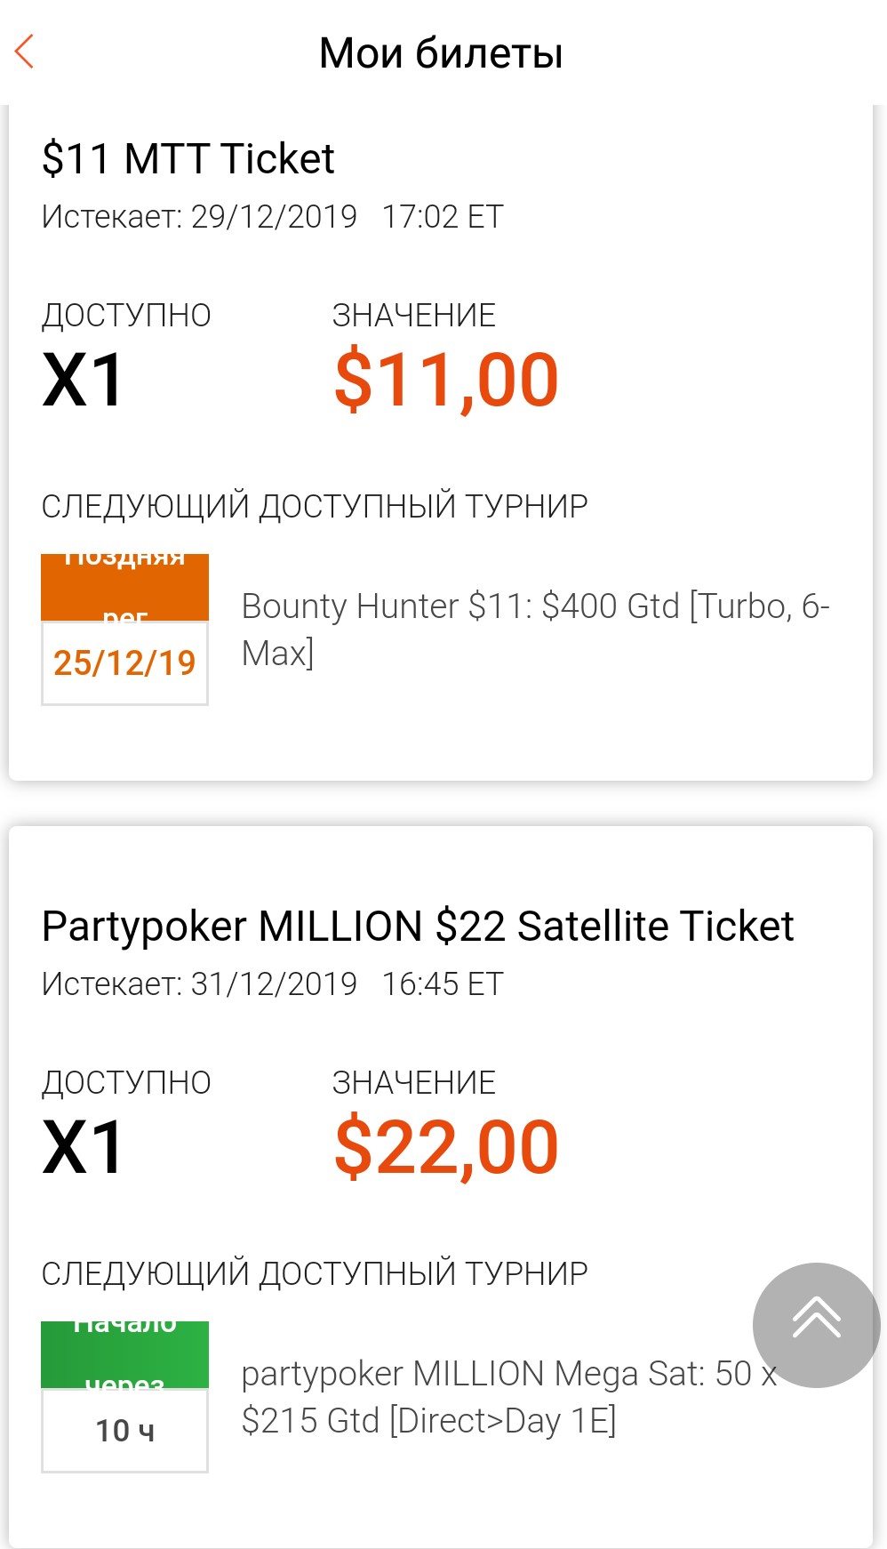Tap expiry date 29/12/2019 17:02 ET
Image resolution: width=887 pixels, height=1549 pixels.
point(272,217)
